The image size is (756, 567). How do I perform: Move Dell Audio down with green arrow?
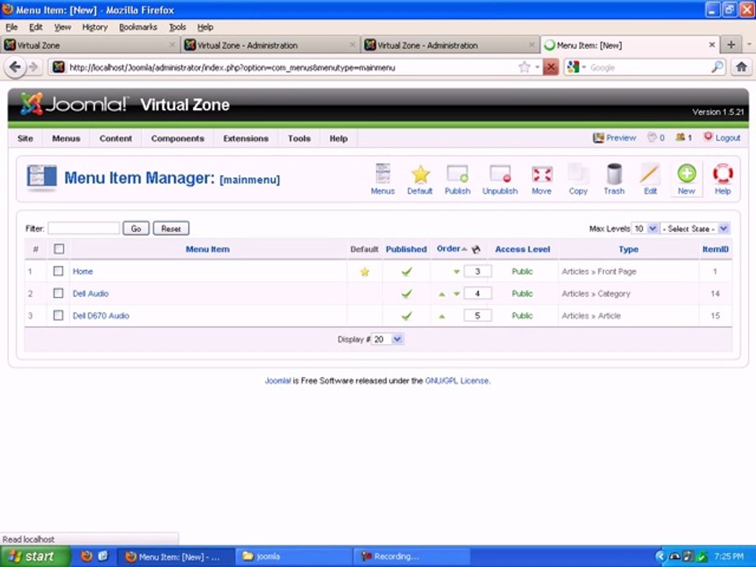point(456,294)
